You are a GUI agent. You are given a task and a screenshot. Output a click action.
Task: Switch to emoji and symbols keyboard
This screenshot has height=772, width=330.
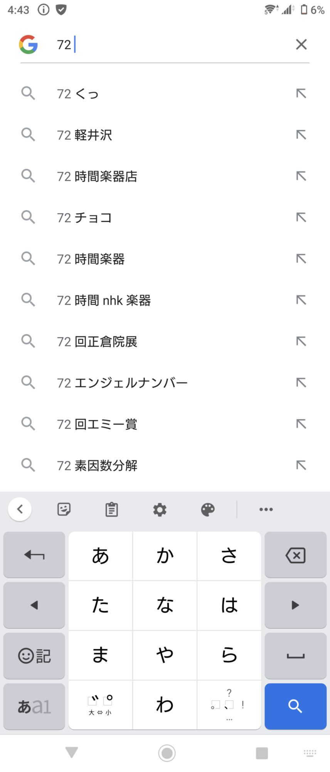pyautogui.click(x=34, y=655)
